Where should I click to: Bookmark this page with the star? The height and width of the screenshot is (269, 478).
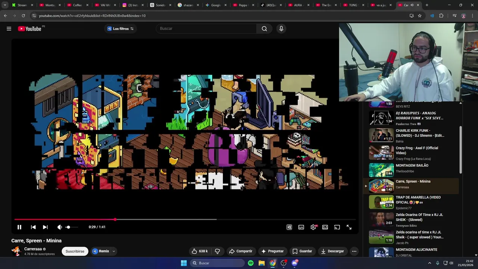click(420, 16)
